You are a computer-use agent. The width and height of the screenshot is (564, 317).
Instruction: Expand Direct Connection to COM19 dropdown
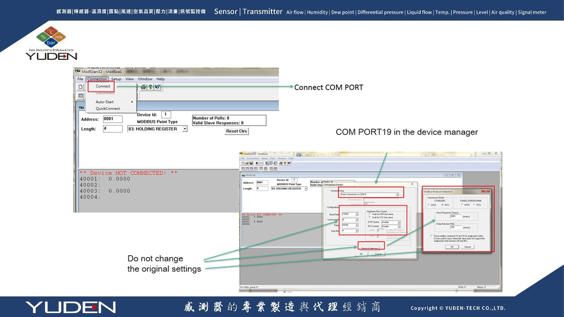coord(397,195)
